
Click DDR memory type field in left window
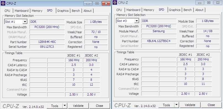click(47, 22)
